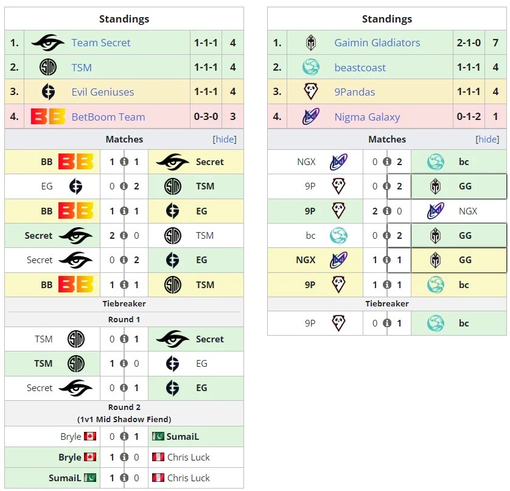
Task: Click the Canada flag next to Bryle
Action: [x=90, y=437]
